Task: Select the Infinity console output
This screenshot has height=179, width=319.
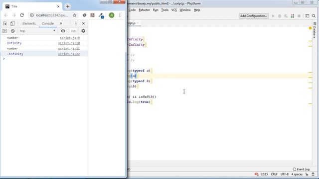Action: pos(14,43)
